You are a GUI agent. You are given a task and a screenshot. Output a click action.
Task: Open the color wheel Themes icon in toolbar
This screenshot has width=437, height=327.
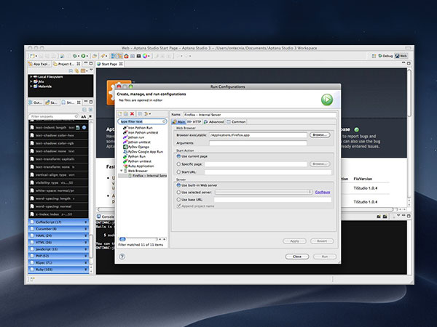click(145, 56)
